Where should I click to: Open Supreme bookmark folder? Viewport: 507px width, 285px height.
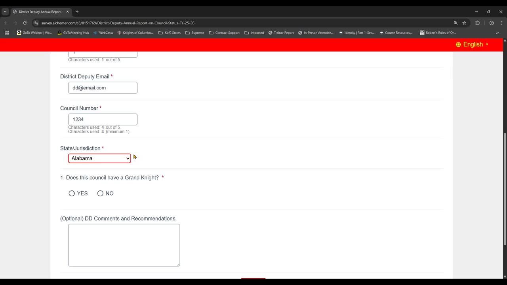pos(195,33)
